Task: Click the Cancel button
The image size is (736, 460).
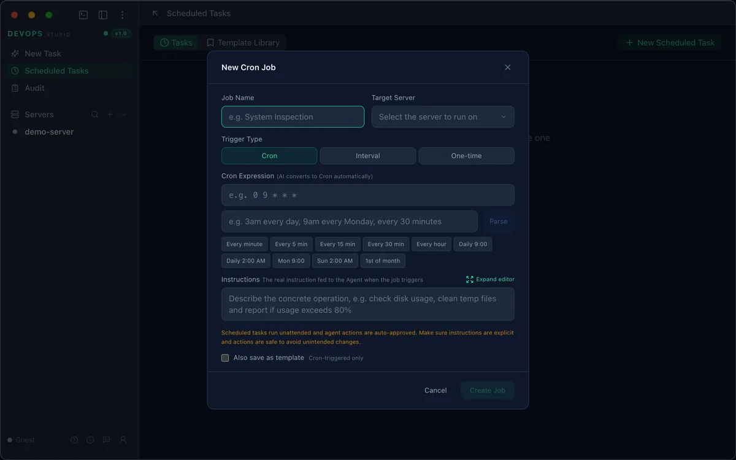Action: (x=435, y=390)
